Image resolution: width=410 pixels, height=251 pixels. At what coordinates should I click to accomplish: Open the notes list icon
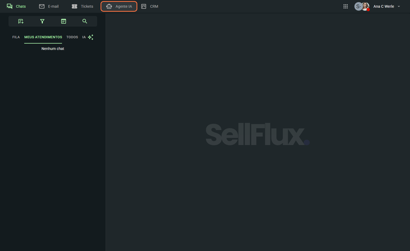click(x=64, y=21)
